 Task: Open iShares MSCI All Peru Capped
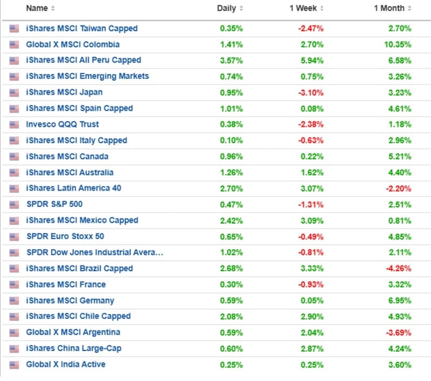[84, 60]
